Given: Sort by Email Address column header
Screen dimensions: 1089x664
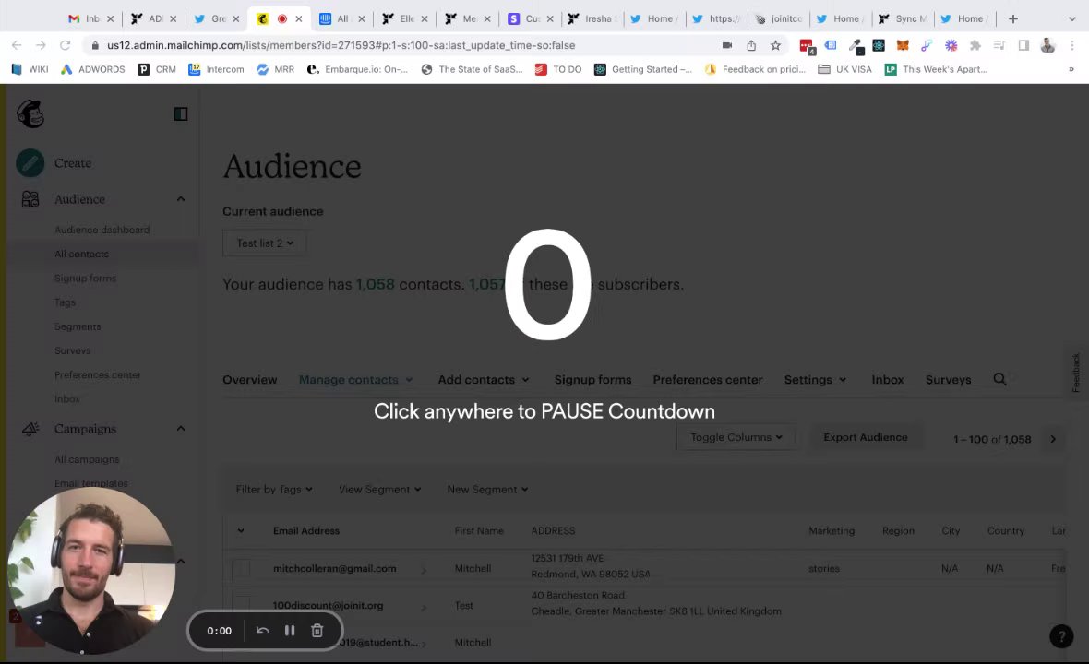Looking at the screenshot, I should click(306, 531).
